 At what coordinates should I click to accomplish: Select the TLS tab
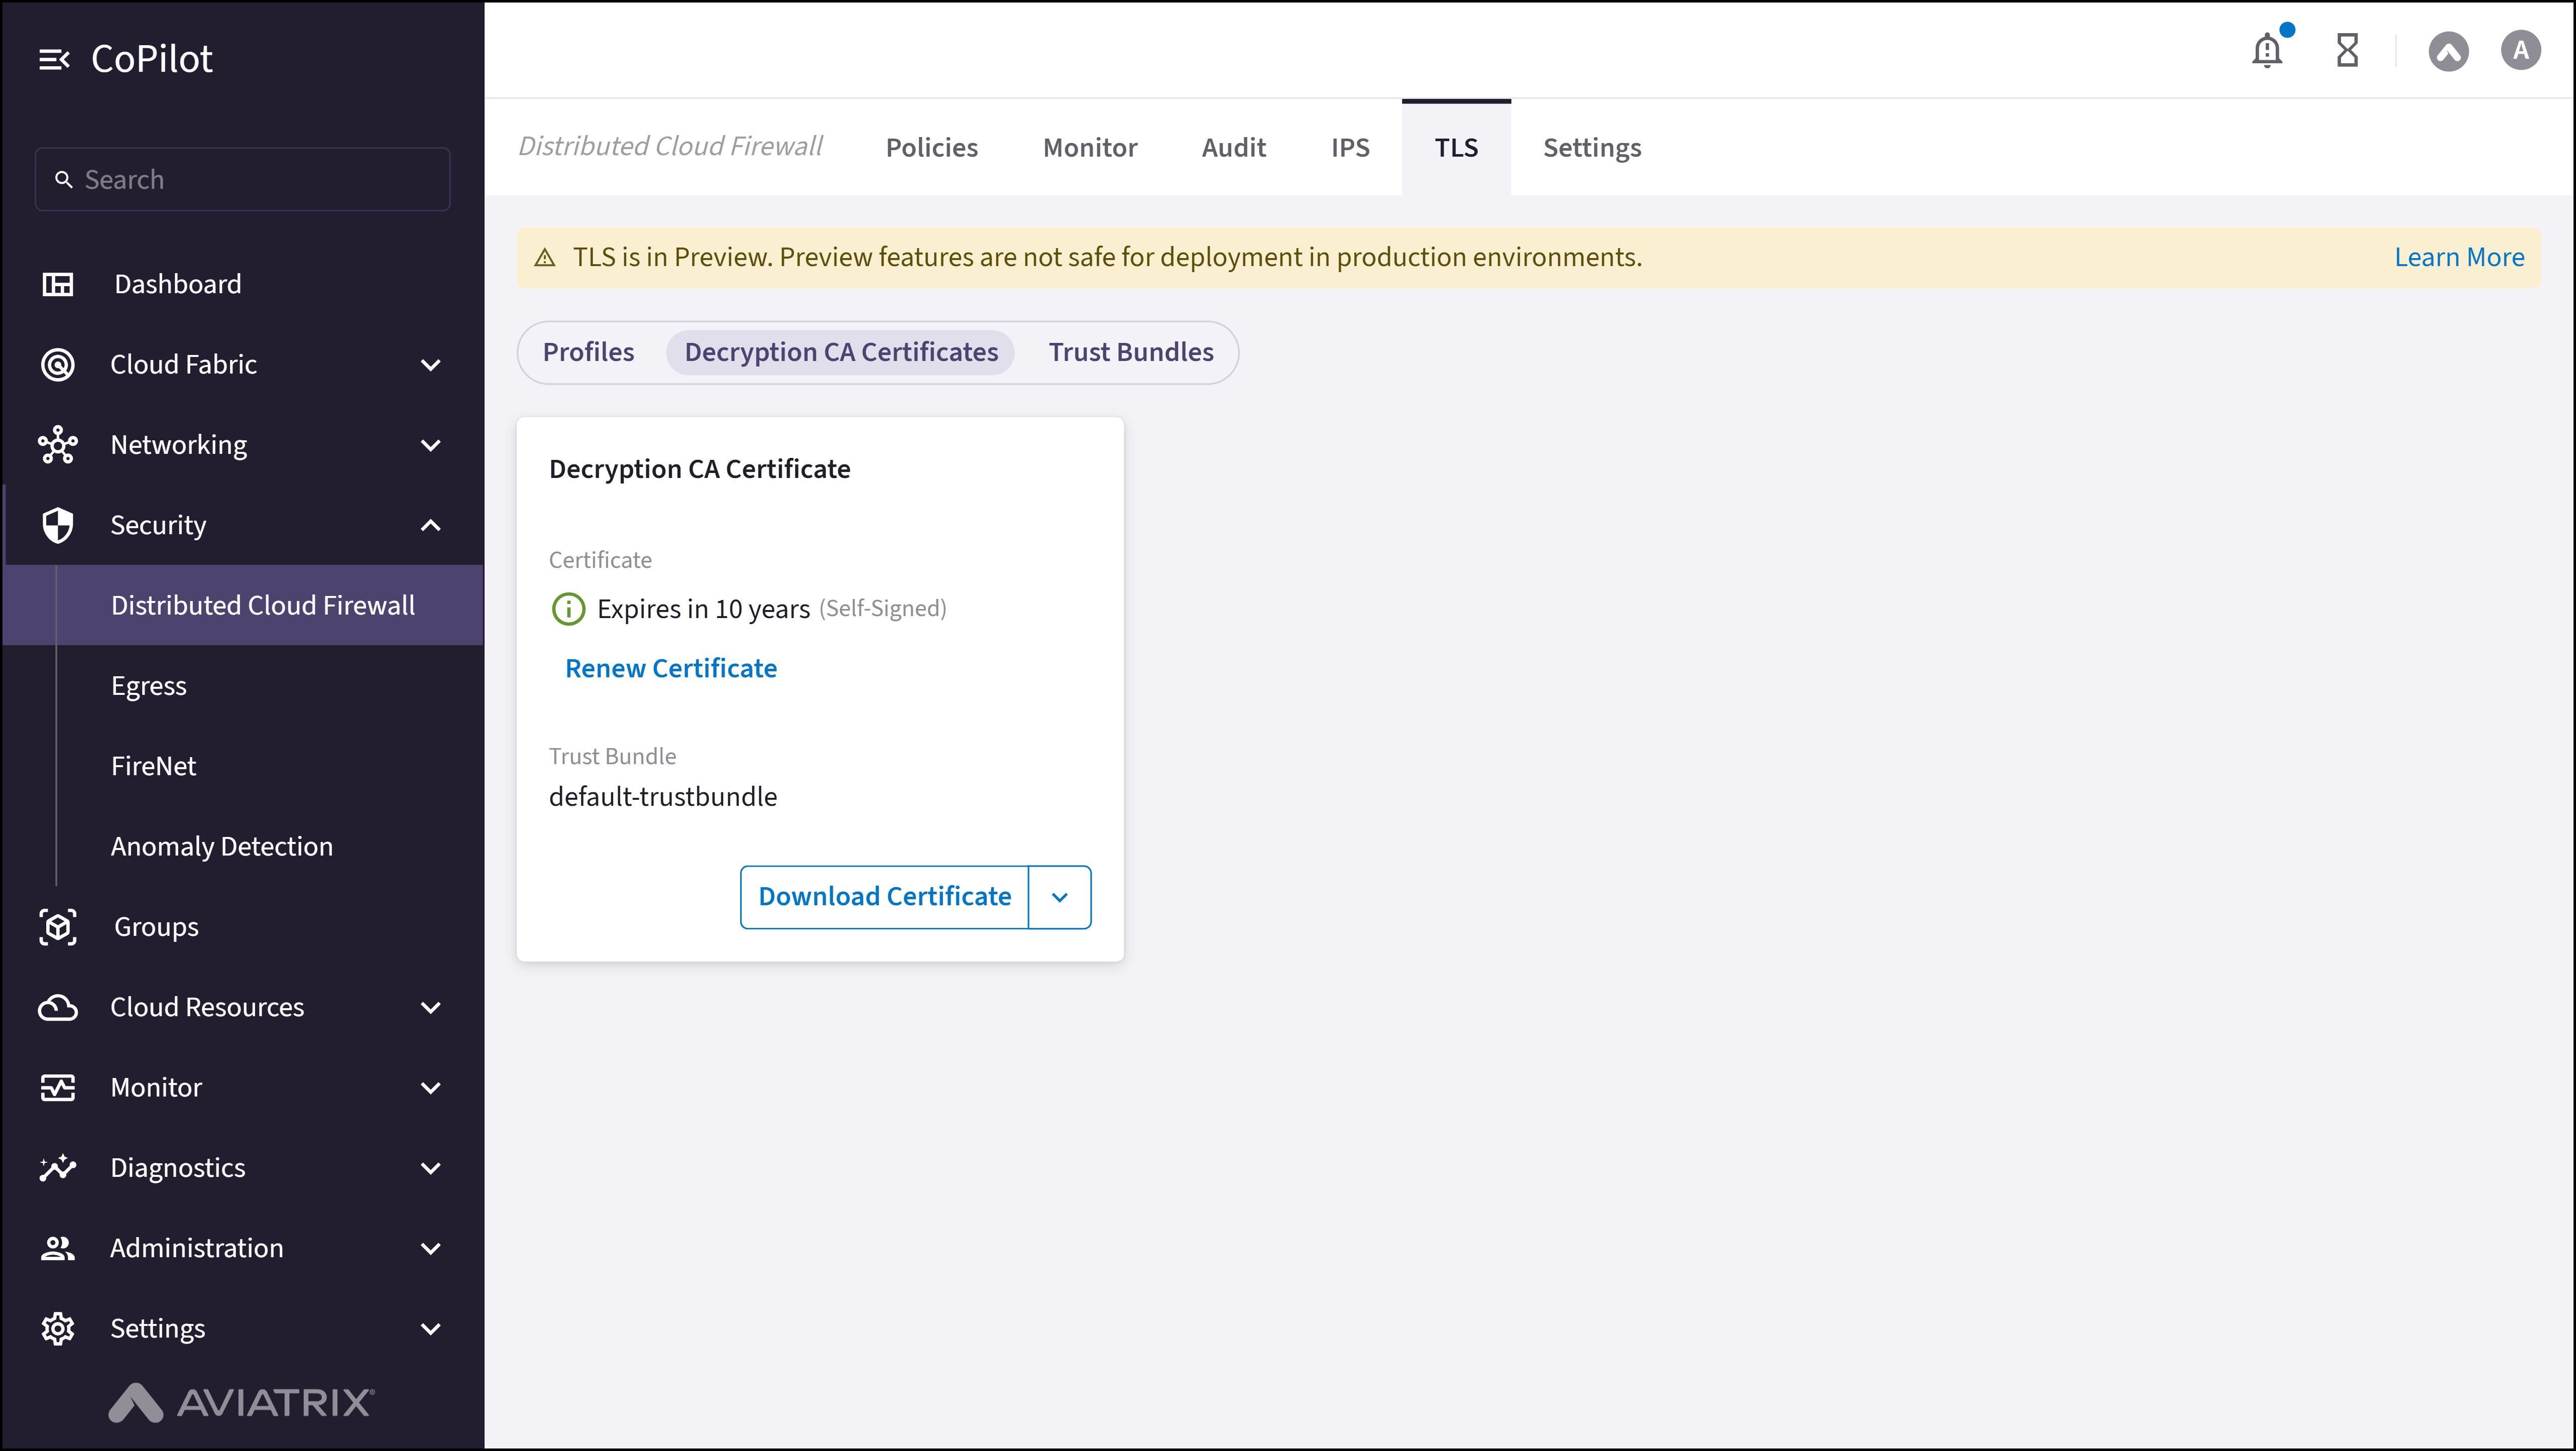(x=1456, y=148)
